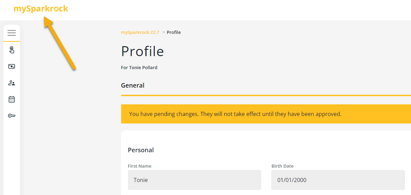Go to mySparkrock 22.7 breadcrumb link

coord(140,32)
